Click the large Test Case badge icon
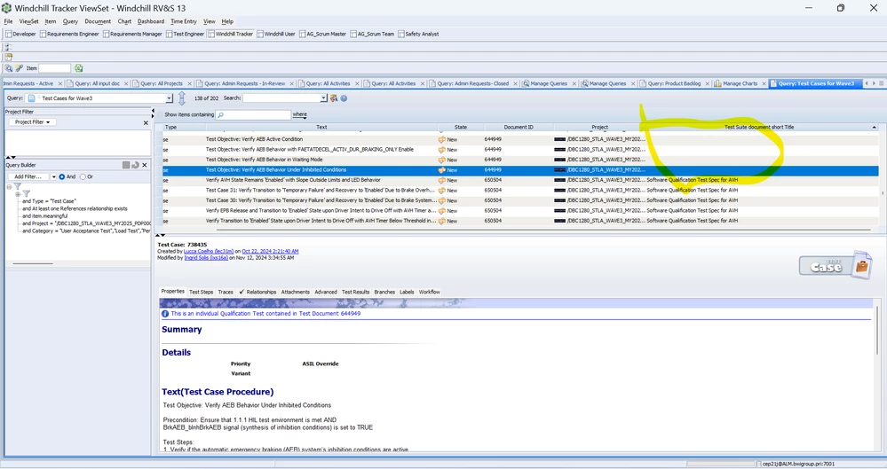The width and height of the screenshot is (887, 469). [x=836, y=265]
